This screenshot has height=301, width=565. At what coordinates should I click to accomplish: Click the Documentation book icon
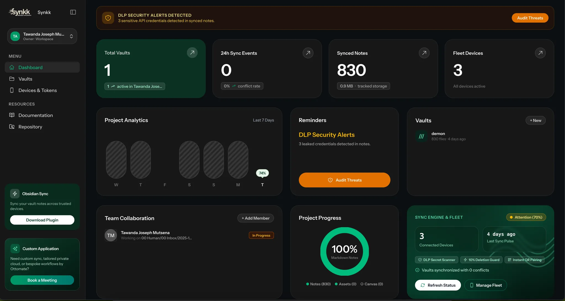coord(12,115)
